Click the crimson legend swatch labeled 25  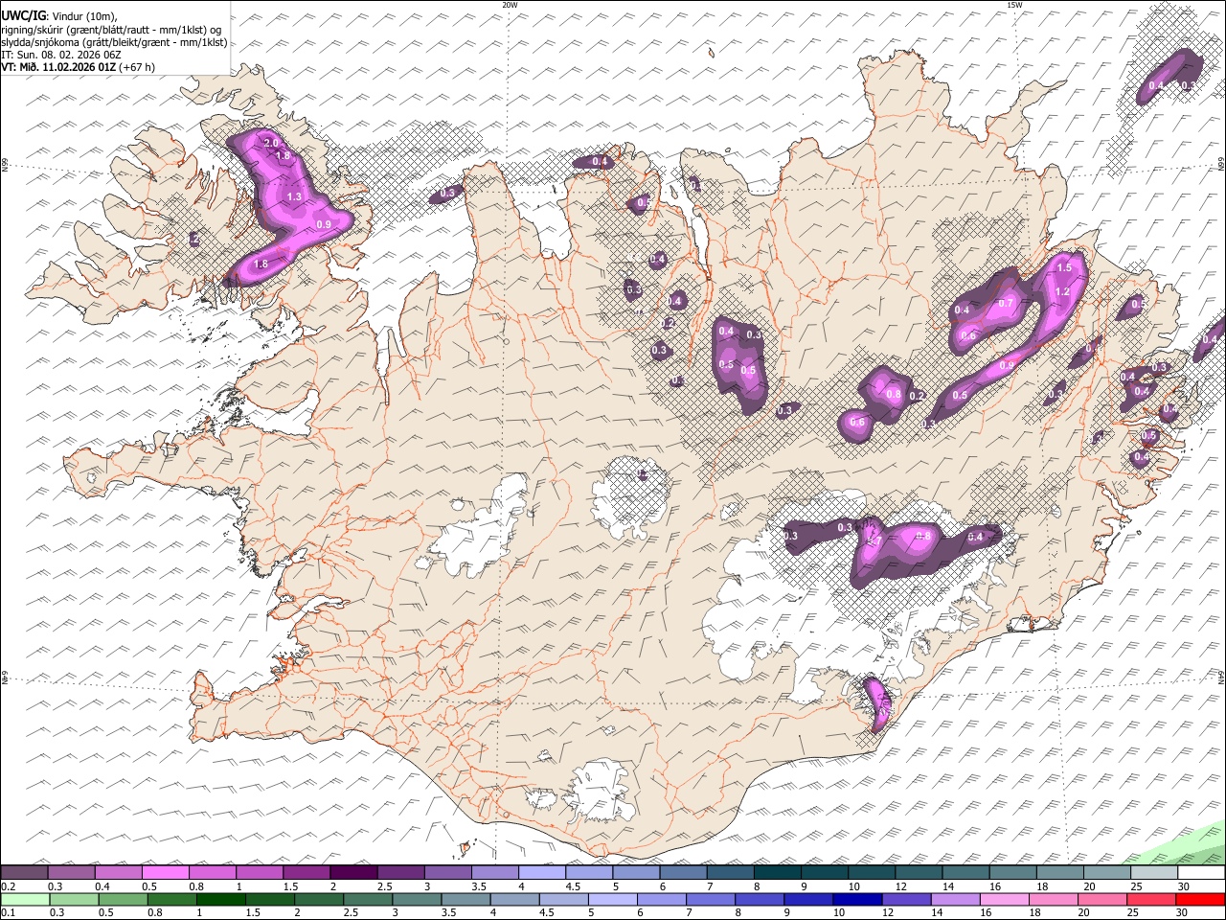click(x=1152, y=899)
